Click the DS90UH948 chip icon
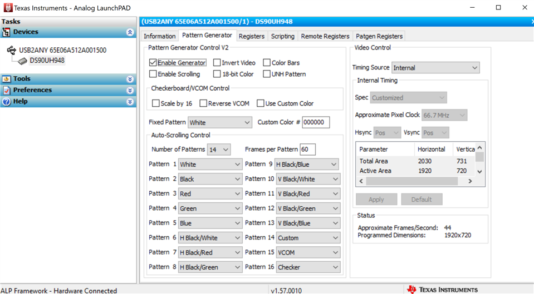The height and width of the screenshot is (294, 534). pos(22,61)
